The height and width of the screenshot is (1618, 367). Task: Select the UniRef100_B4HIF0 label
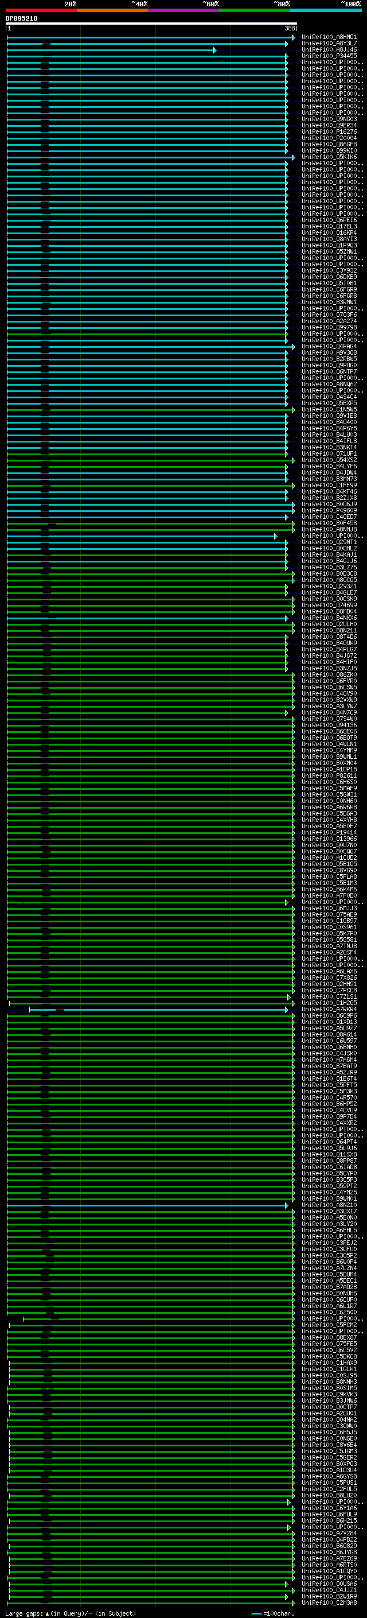329,662
